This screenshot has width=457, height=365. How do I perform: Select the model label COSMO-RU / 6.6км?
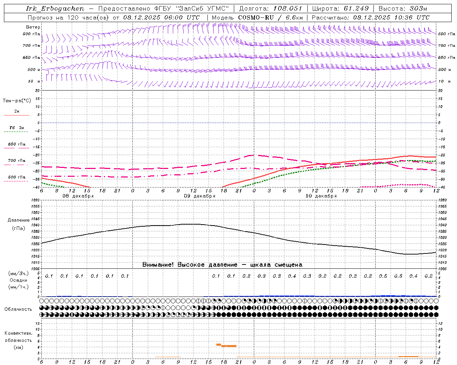(x=271, y=17)
